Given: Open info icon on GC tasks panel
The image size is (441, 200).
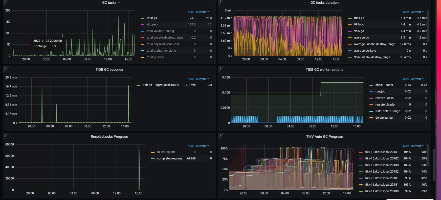Looking at the screenshot, I should click(x=5, y=2).
